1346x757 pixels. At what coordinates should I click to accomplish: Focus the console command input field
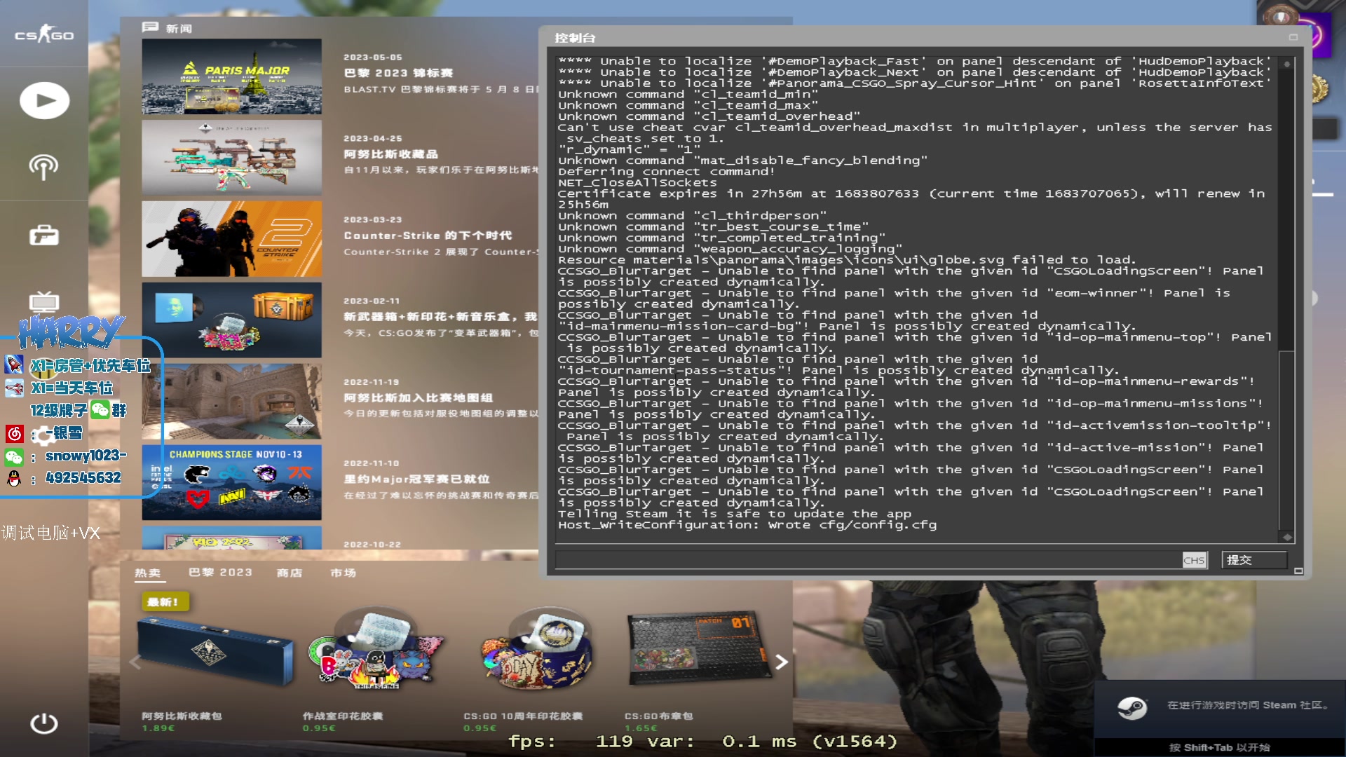pyautogui.click(x=868, y=560)
